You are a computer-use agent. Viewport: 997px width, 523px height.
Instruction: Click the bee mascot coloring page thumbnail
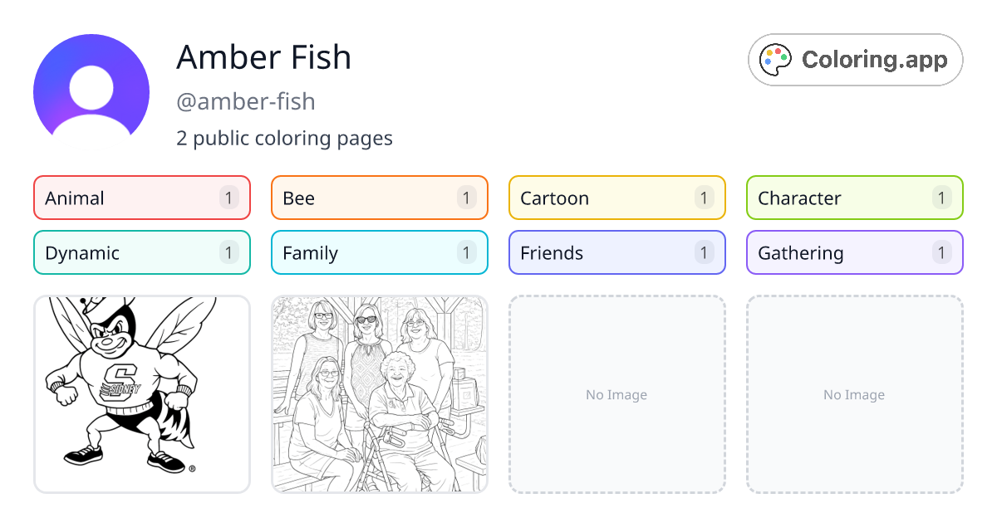(141, 393)
